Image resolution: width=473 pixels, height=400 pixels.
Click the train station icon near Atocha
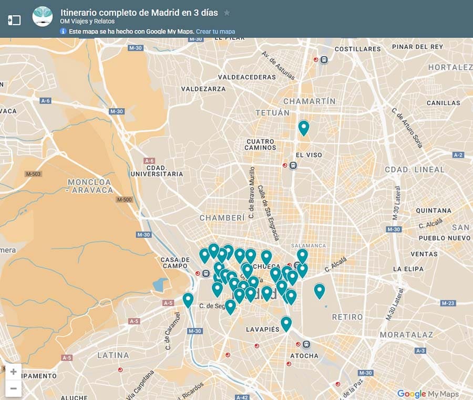point(306,344)
